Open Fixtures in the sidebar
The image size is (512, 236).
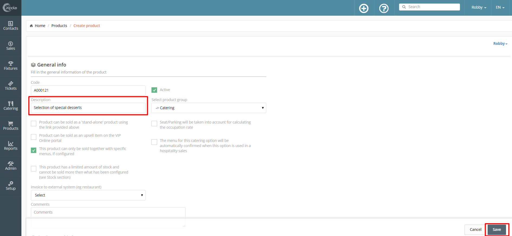tap(11, 66)
